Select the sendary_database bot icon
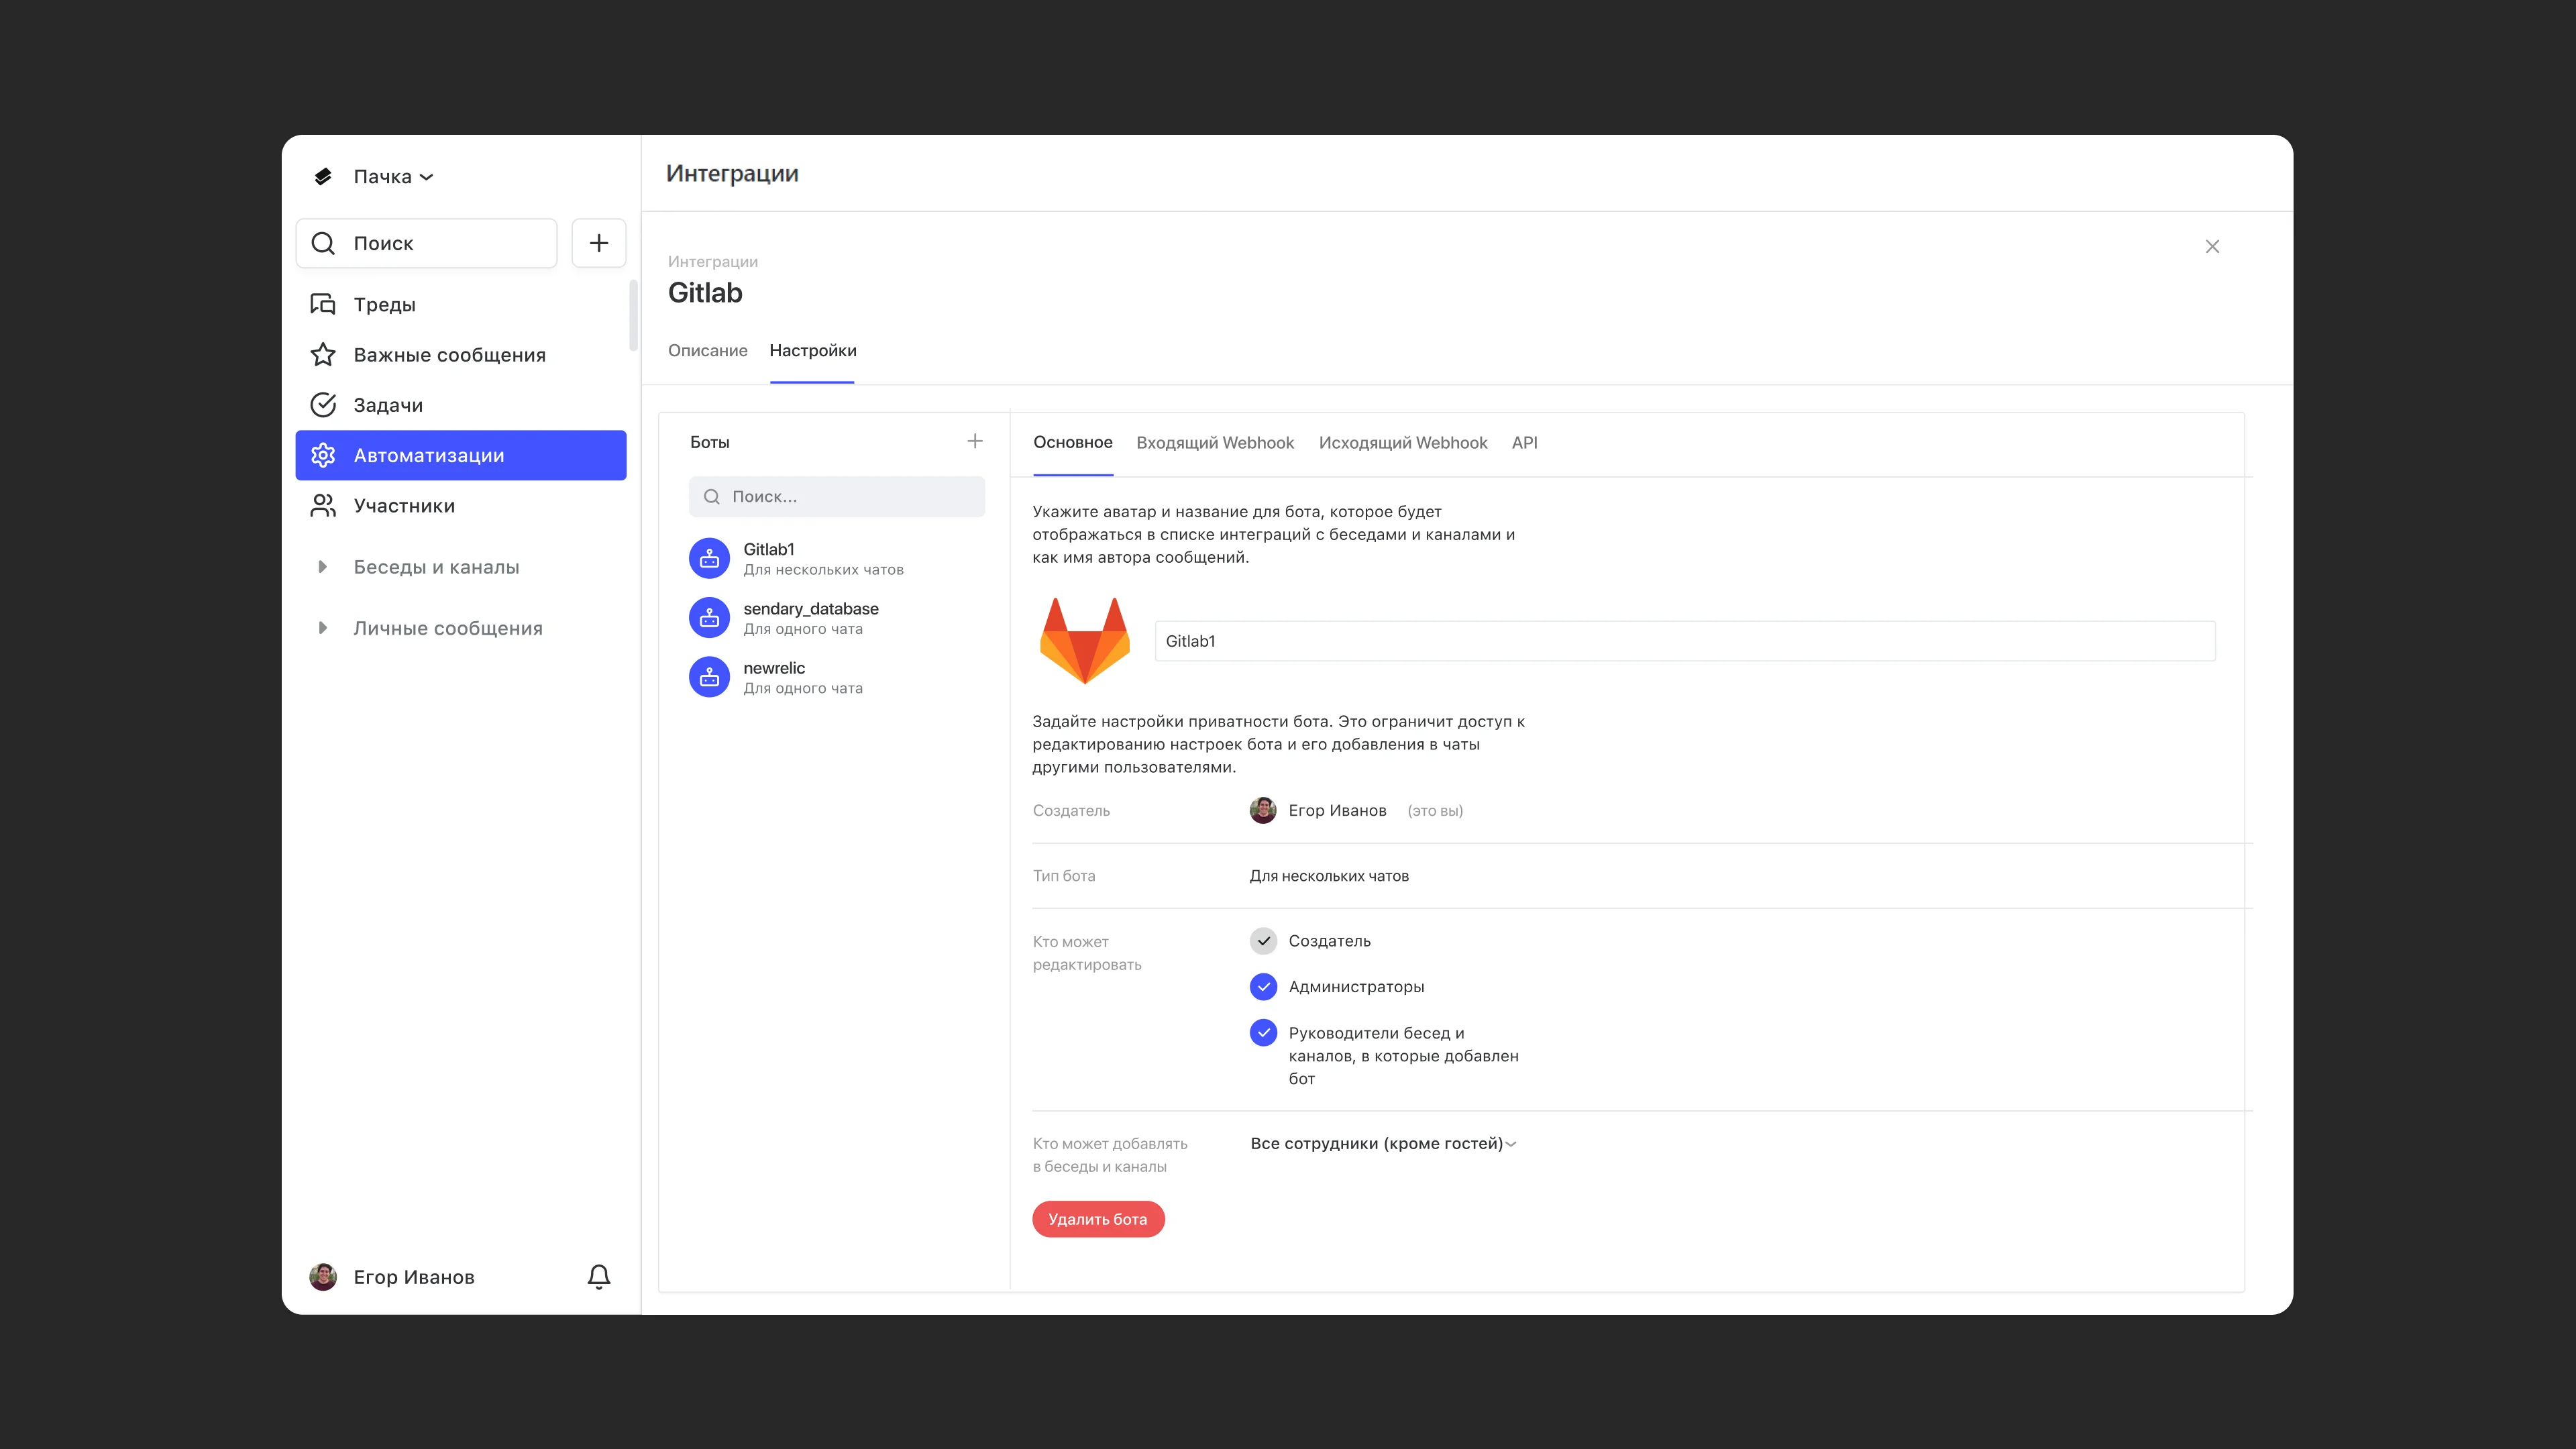 pos(709,618)
